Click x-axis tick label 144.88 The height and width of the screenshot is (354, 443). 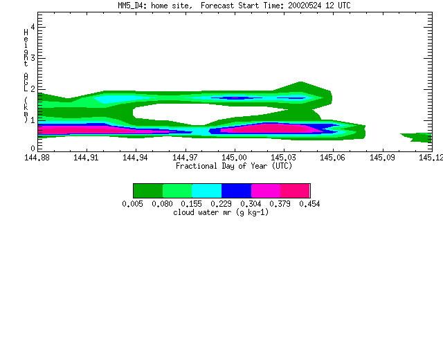tap(37, 158)
